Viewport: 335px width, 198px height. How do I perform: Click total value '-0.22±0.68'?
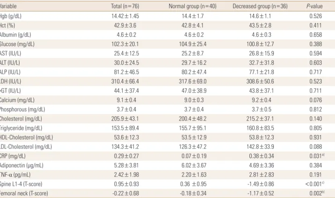tap(125, 193)
